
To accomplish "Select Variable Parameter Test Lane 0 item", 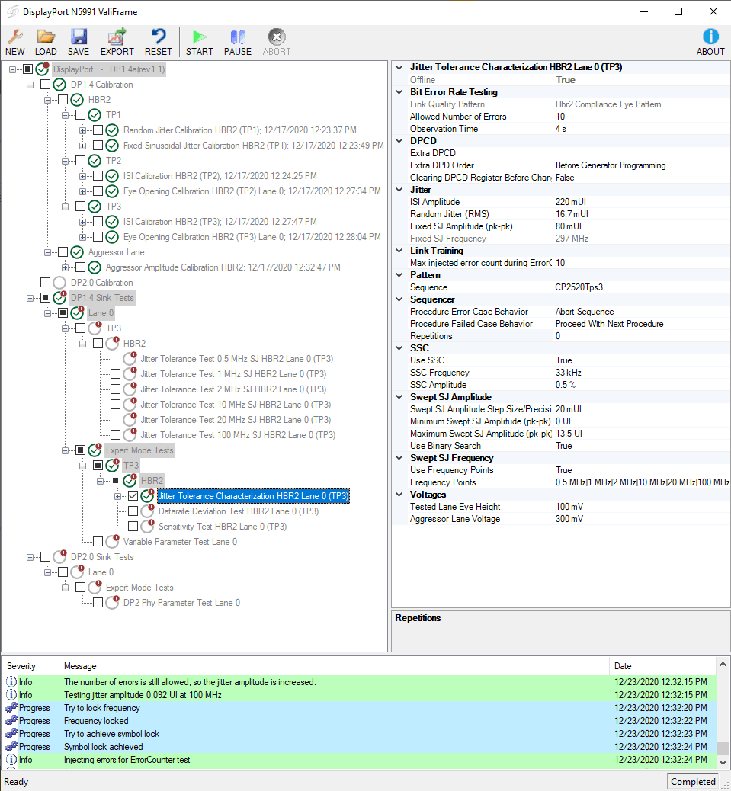I will (x=180, y=542).
